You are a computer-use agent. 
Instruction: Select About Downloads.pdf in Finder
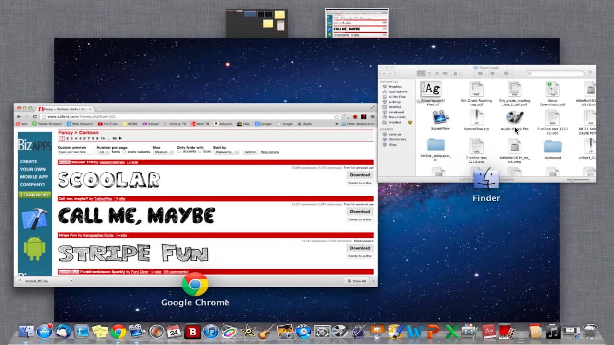553,93
